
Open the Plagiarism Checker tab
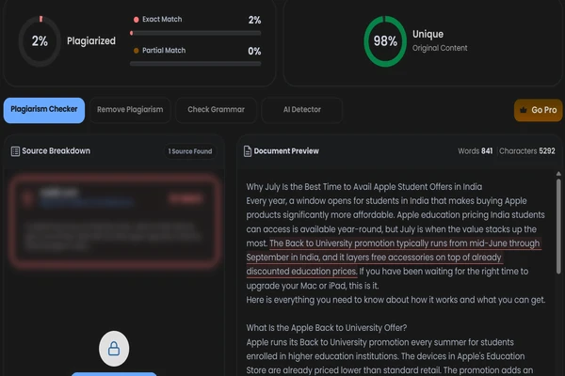pyautogui.click(x=44, y=110)
